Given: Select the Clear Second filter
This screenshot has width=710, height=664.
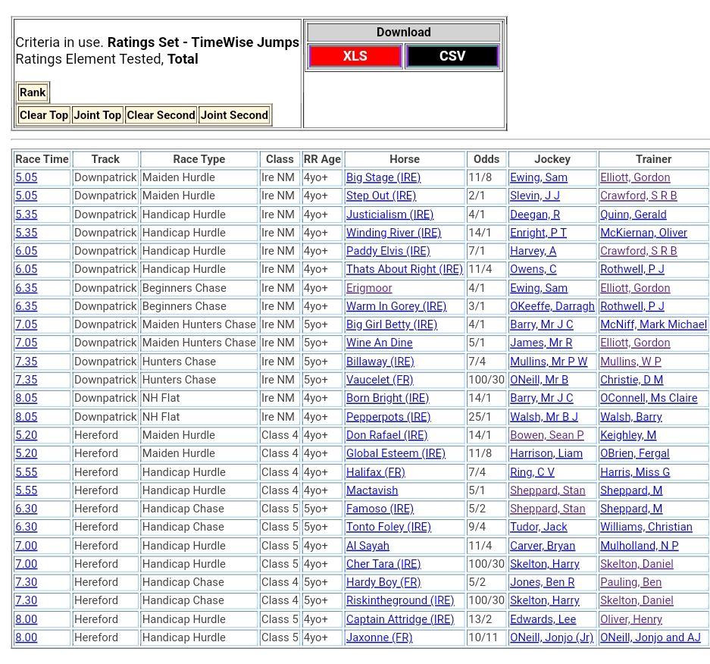Looking at the screenshot, I should point(161,115).
